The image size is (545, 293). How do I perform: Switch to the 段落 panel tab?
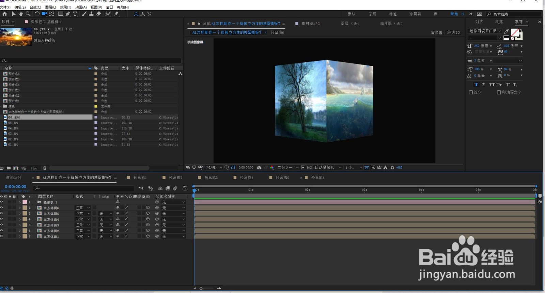499,22
